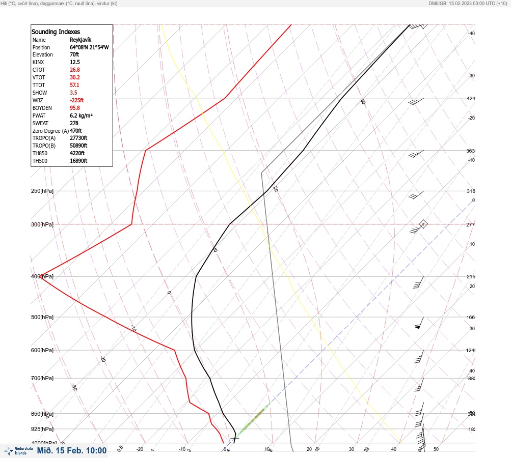Click the pennant wind barb at 500 hPa
Image resolution: width=511 pixels, height=458 pixels.
[419, 323]
